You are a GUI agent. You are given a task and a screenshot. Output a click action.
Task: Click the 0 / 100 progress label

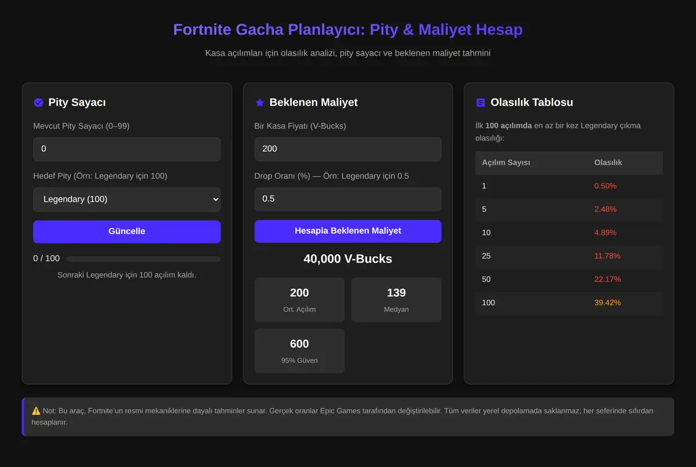click(46, 258)
